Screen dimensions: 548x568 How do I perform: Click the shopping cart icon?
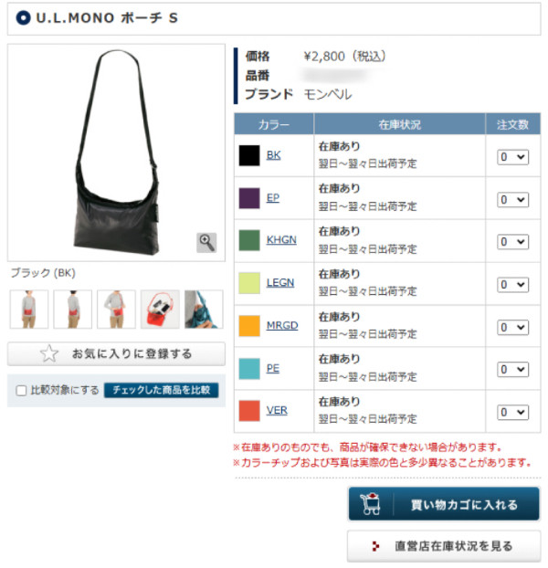[370, 504]
